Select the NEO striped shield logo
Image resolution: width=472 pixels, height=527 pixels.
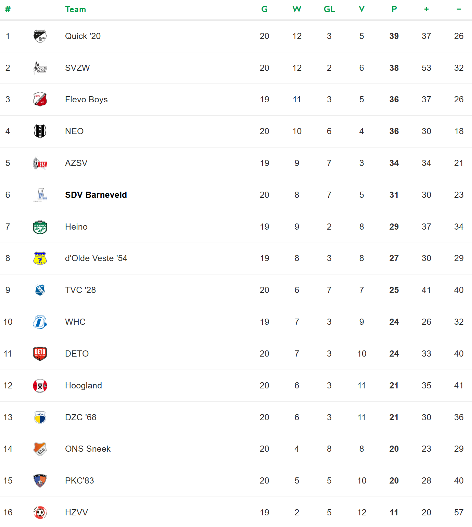click(x=40, y=131)
